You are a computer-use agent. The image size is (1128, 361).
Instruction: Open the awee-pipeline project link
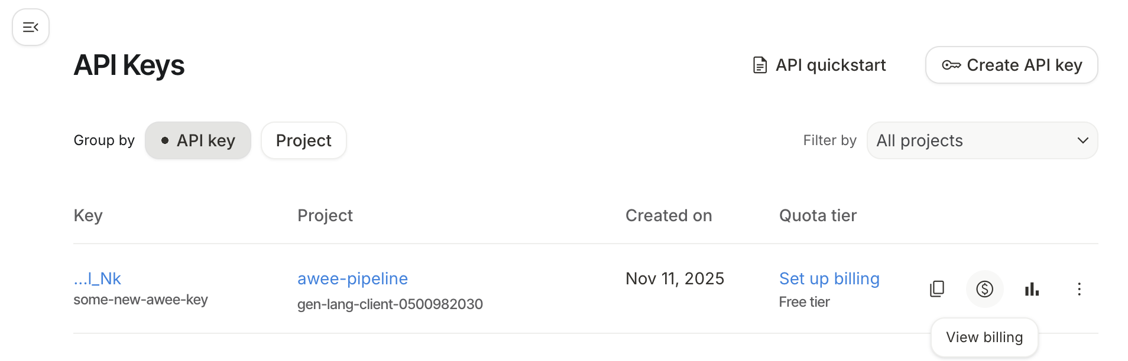[x=352, y=278]
